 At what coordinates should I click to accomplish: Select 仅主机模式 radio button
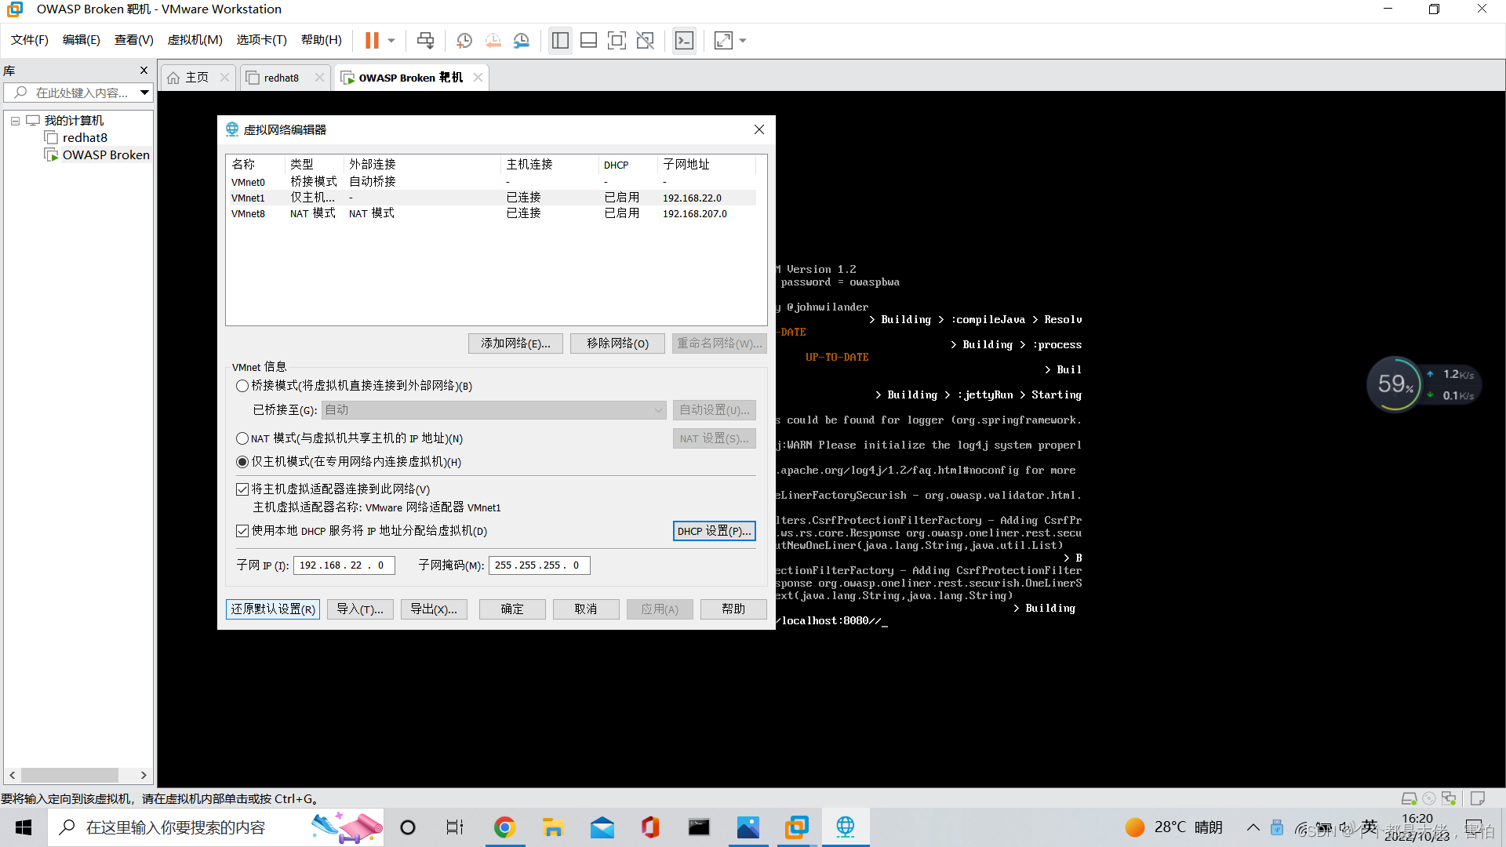pyautogui.click(x=242, y=462)
